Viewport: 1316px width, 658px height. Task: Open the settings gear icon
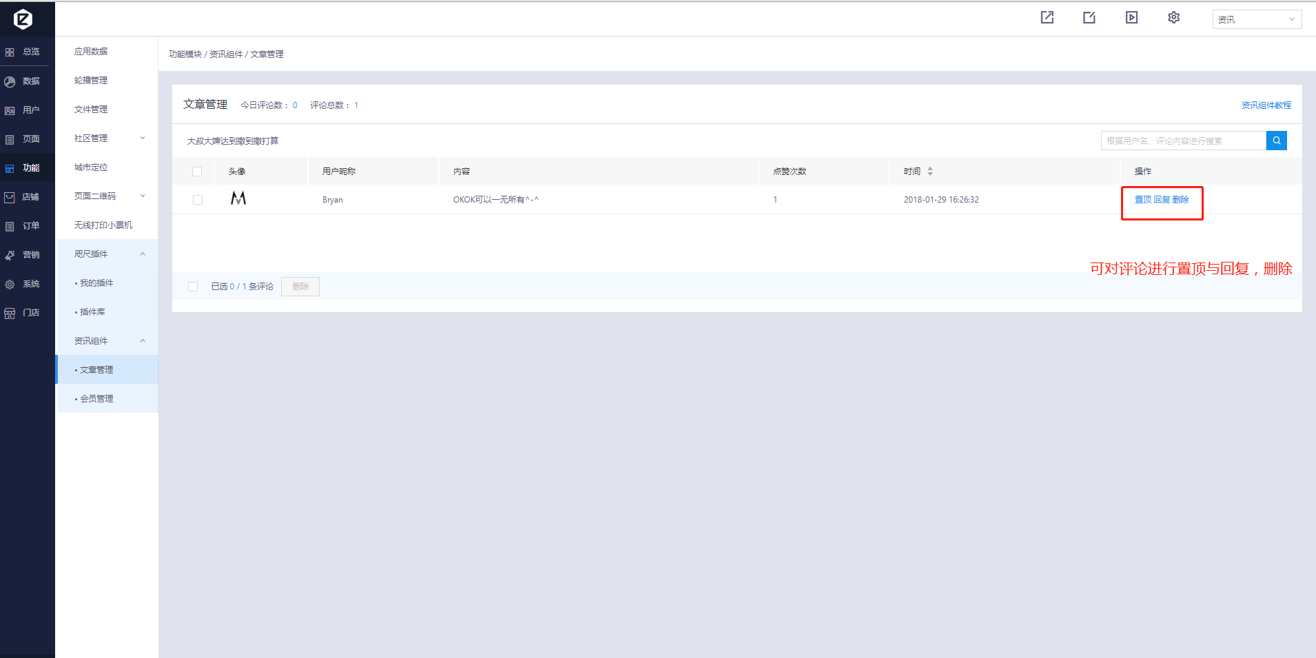tap(1173, 18)
